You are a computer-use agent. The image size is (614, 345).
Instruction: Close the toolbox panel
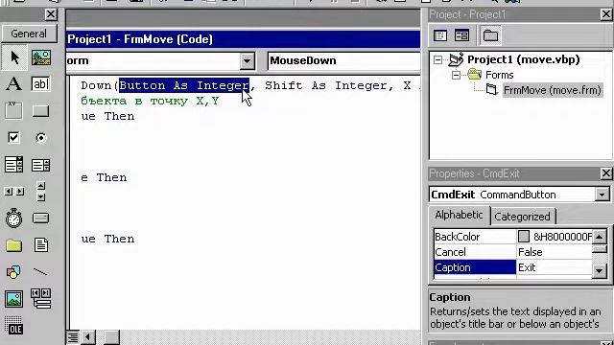pos(51,14)
